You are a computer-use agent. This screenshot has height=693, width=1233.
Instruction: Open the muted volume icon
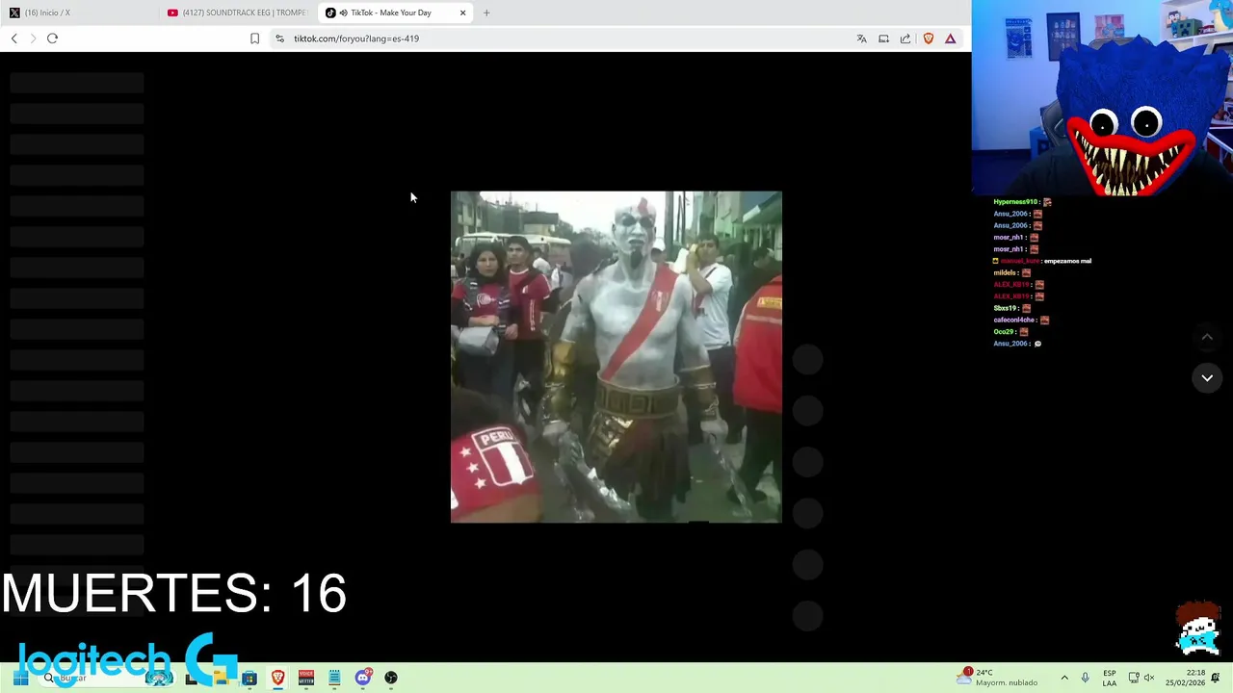1149,678
